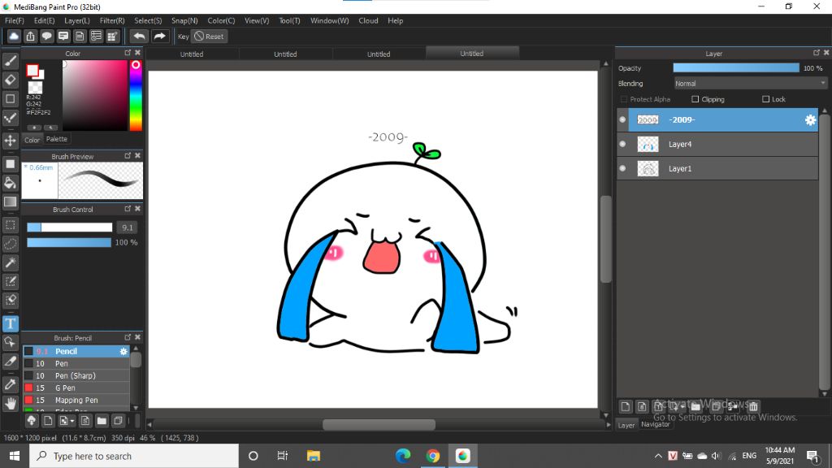Choose the Text tool
This screenshot has height=468, width=832.
coord(11,324)
